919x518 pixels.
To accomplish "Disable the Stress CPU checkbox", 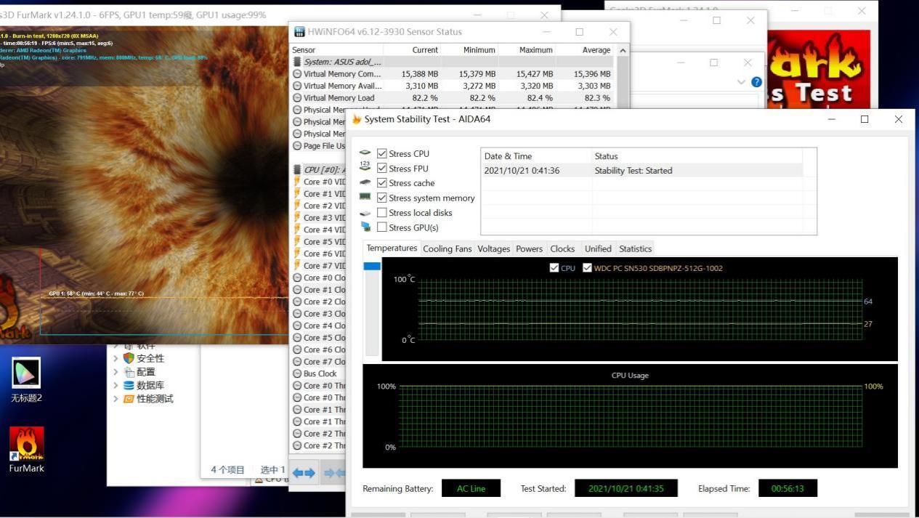I will click(382, 153).
